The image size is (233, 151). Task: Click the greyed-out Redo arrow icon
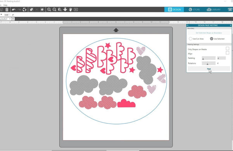pyautogui.click(x=19, y=9)
